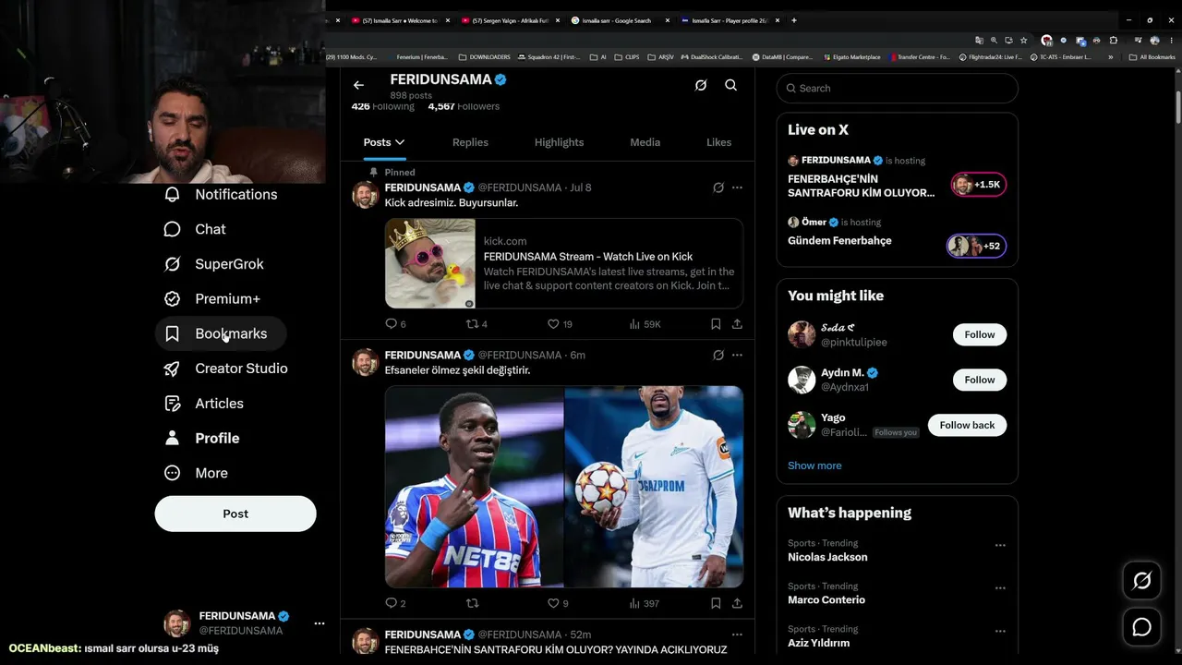Viewport: 1182px width, 665px height.
Task: Open the floating messages button
Action: point(1142,627)
